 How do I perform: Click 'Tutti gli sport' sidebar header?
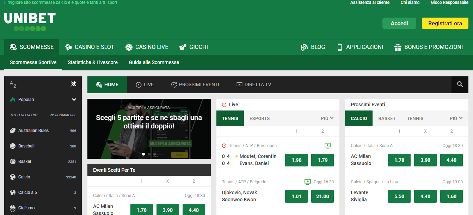pyautogui.click(x=24, y=115)
